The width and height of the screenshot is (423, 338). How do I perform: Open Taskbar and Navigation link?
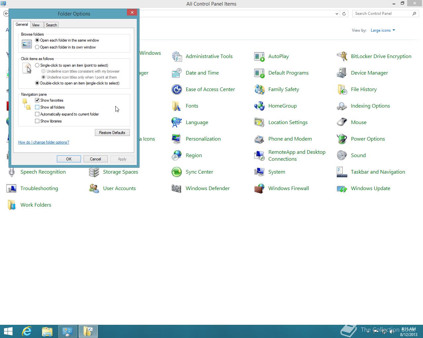coord(378,172)
